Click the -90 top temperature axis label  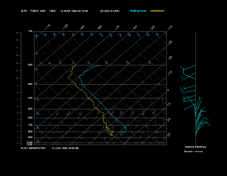tap(82, 28)
